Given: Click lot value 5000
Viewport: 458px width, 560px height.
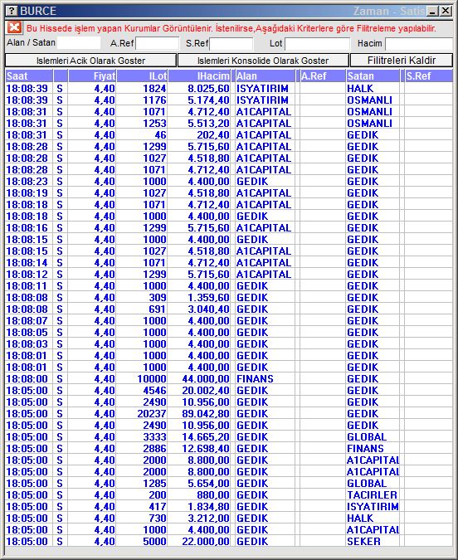Looking at the screenshot, I should (154, 541).
